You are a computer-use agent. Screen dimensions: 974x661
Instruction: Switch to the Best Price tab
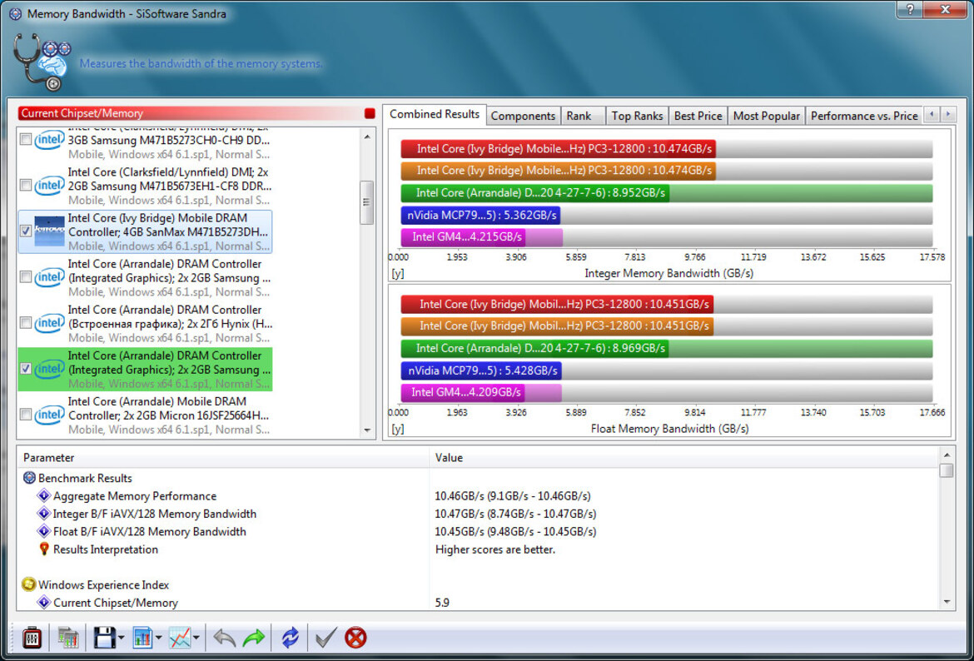(x=698, y=117)
